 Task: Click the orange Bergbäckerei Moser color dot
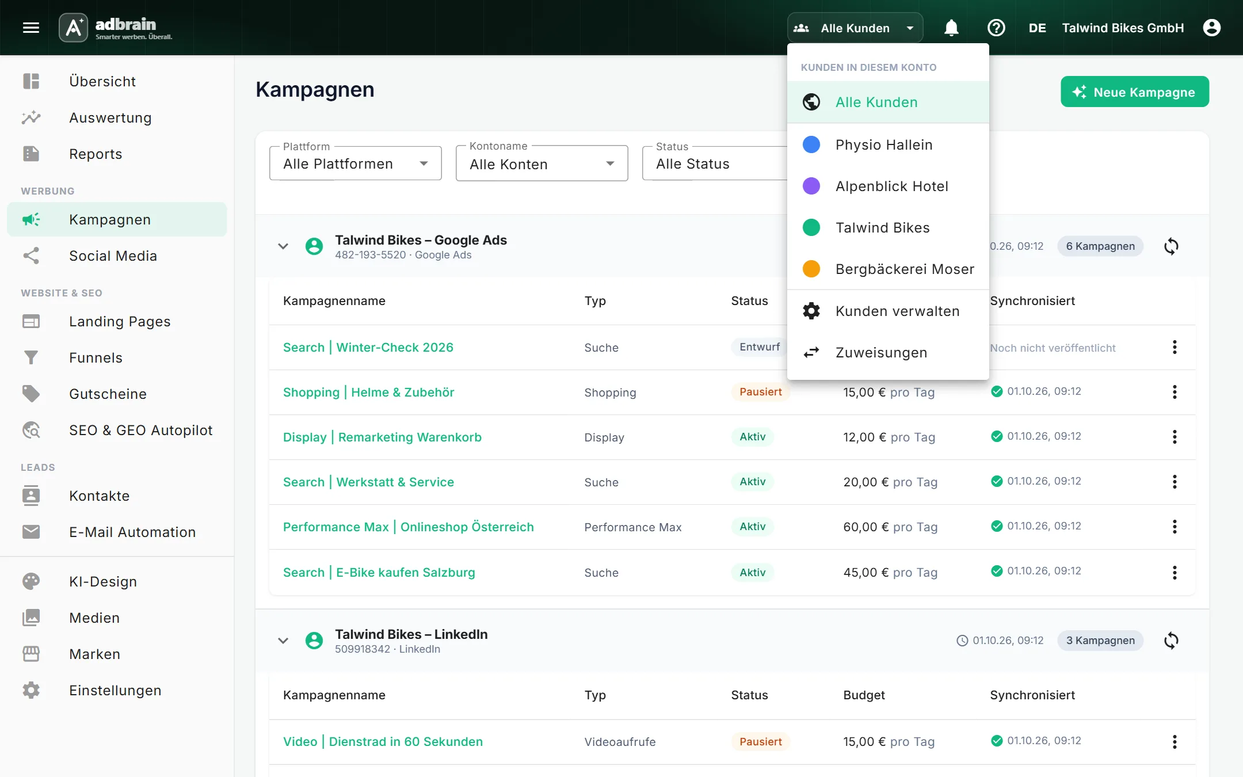click(811, 269)
